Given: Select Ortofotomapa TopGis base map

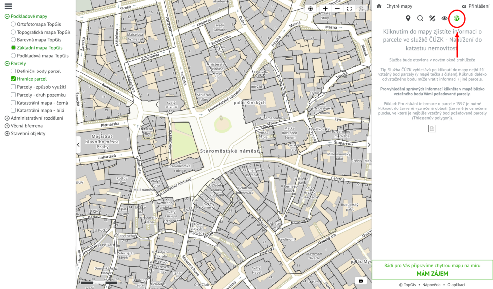Looking at the screenshot, I should click(x=14, y=24).
